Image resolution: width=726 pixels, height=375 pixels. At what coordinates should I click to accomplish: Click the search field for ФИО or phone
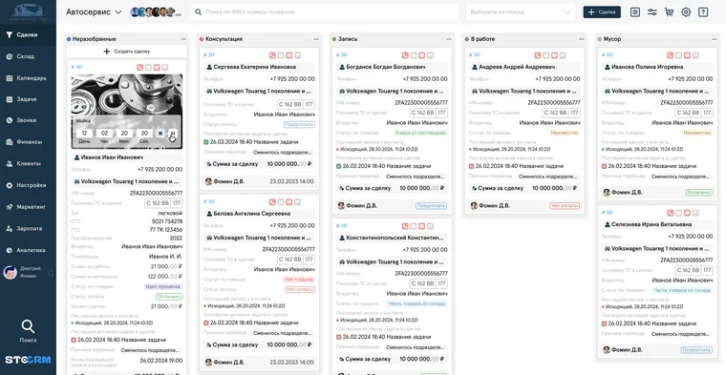click(x=325, y=12)
